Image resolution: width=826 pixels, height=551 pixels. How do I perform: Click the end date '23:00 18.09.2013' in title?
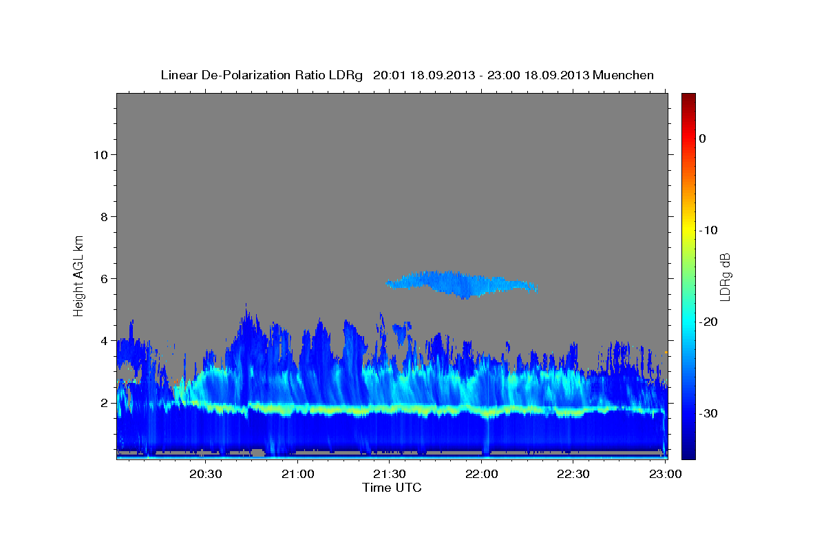click(x=538, y=75)
